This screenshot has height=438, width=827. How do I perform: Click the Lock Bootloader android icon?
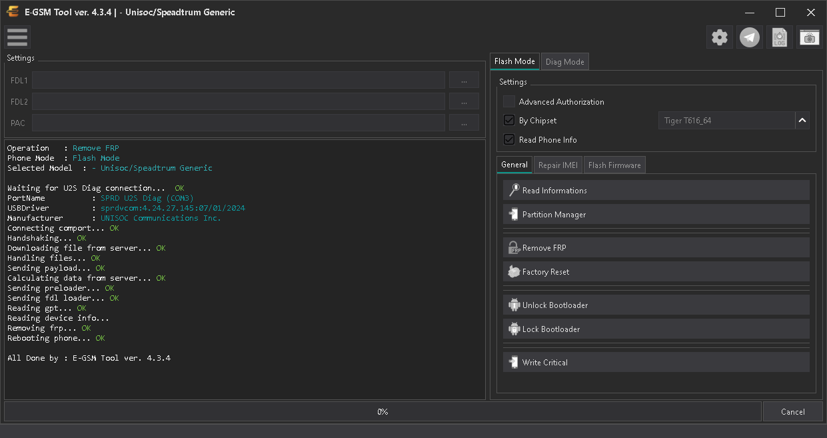point(514,329)
